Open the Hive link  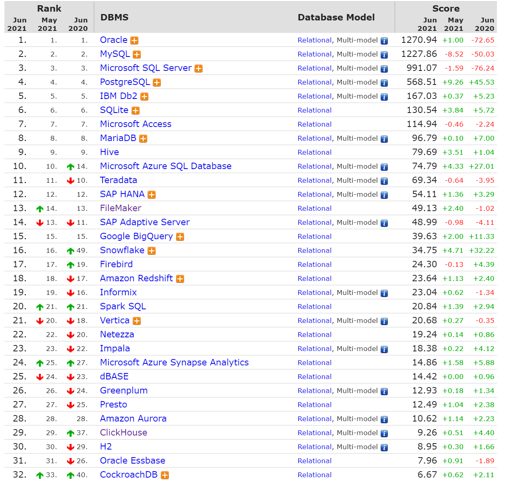[109, 152]
